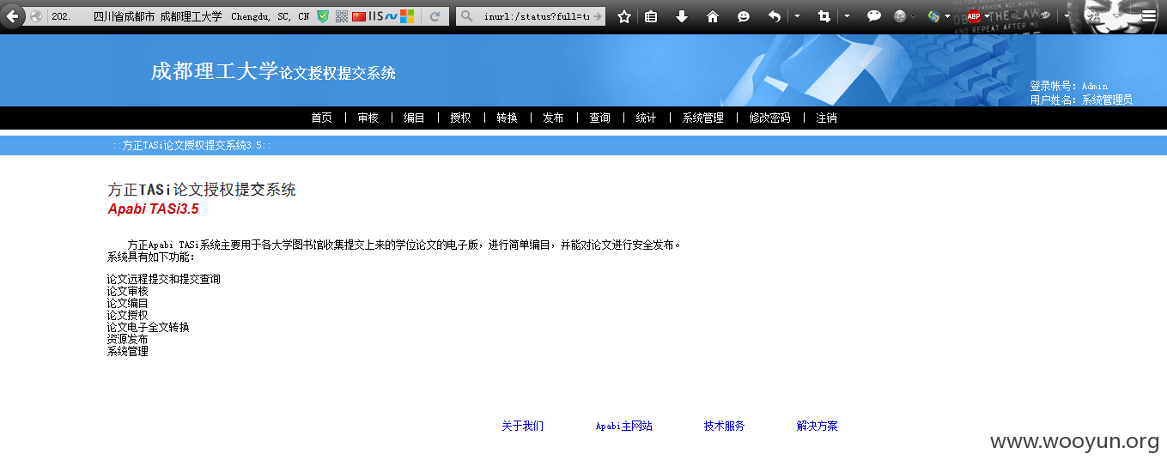Click the 论文电子全文转换 list line
The image size is (1167, 466).
tap(149, 327)
